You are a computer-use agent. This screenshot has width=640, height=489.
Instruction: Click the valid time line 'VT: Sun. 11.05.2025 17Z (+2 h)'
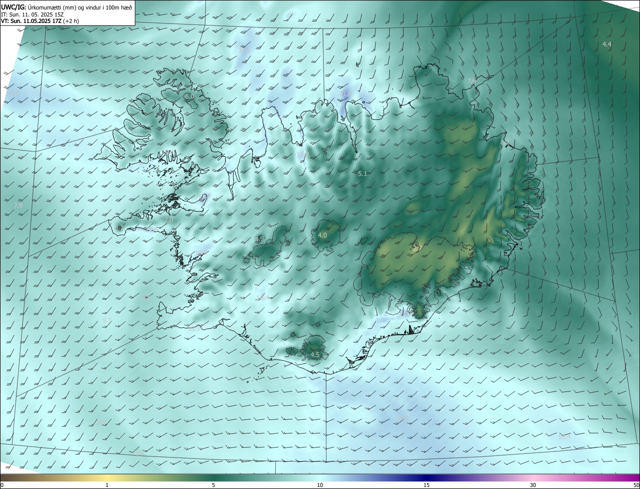pos(40,21)
